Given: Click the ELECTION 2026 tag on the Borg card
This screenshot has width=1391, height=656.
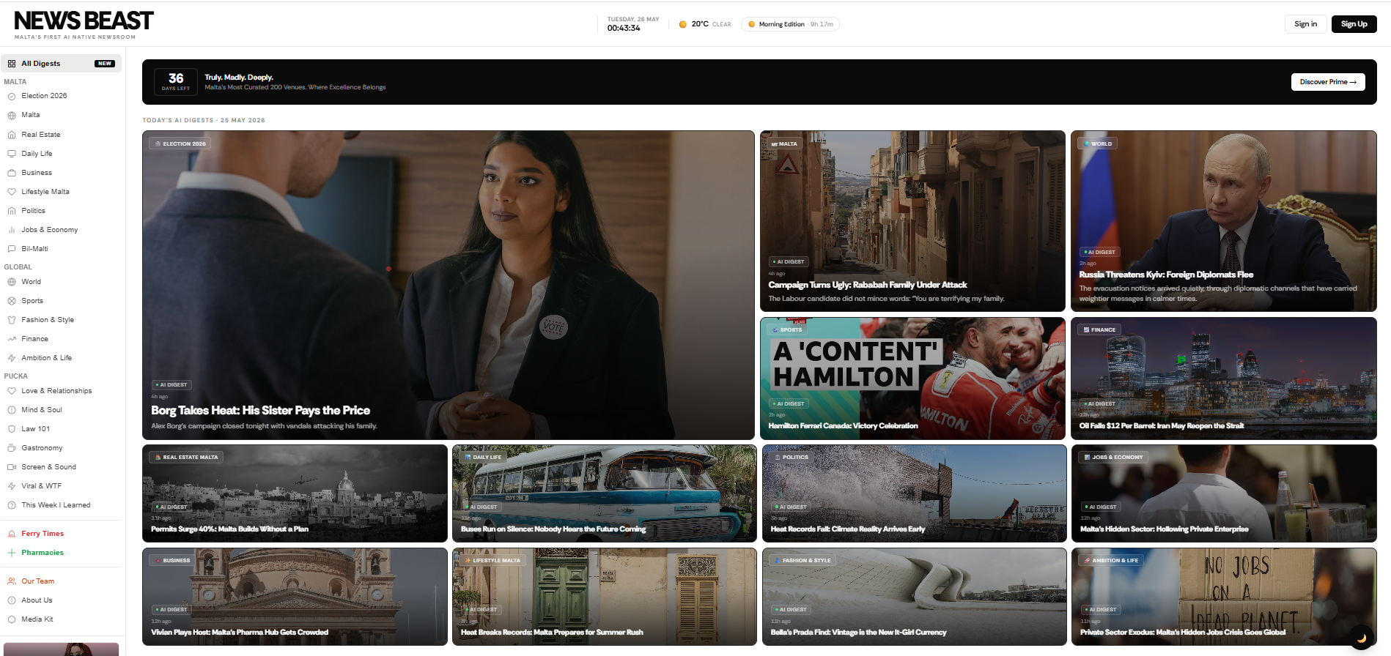Looking at the screenshot, I should point(180,143).
